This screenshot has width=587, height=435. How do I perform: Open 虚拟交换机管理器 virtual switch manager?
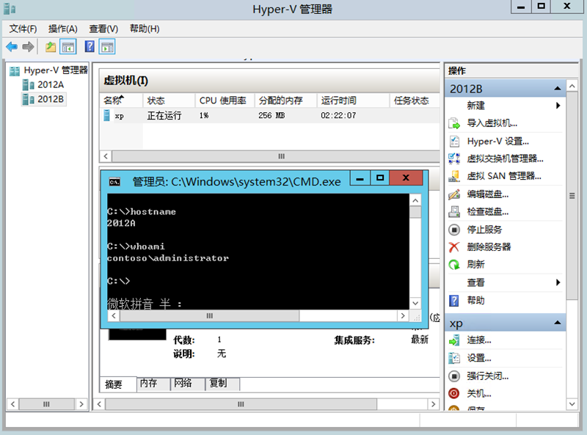click(505, 158)
